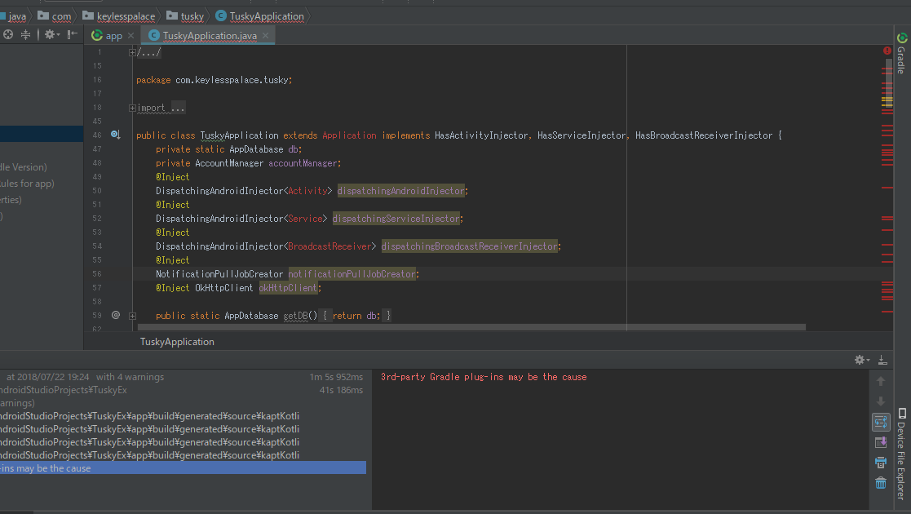Open the Project panel gear settings dropdown
Screen dimensions: 911x514
coord(51,35)
